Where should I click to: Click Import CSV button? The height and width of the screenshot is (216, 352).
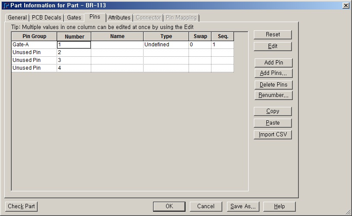[x=272, y=135]
